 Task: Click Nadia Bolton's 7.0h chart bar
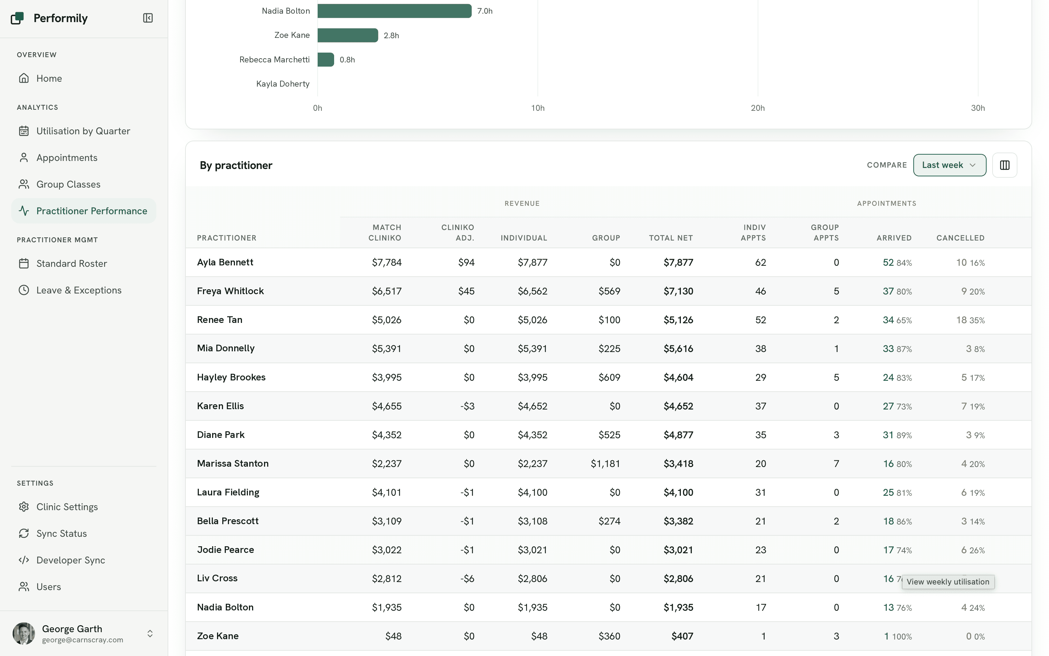[x=394, y=11]
